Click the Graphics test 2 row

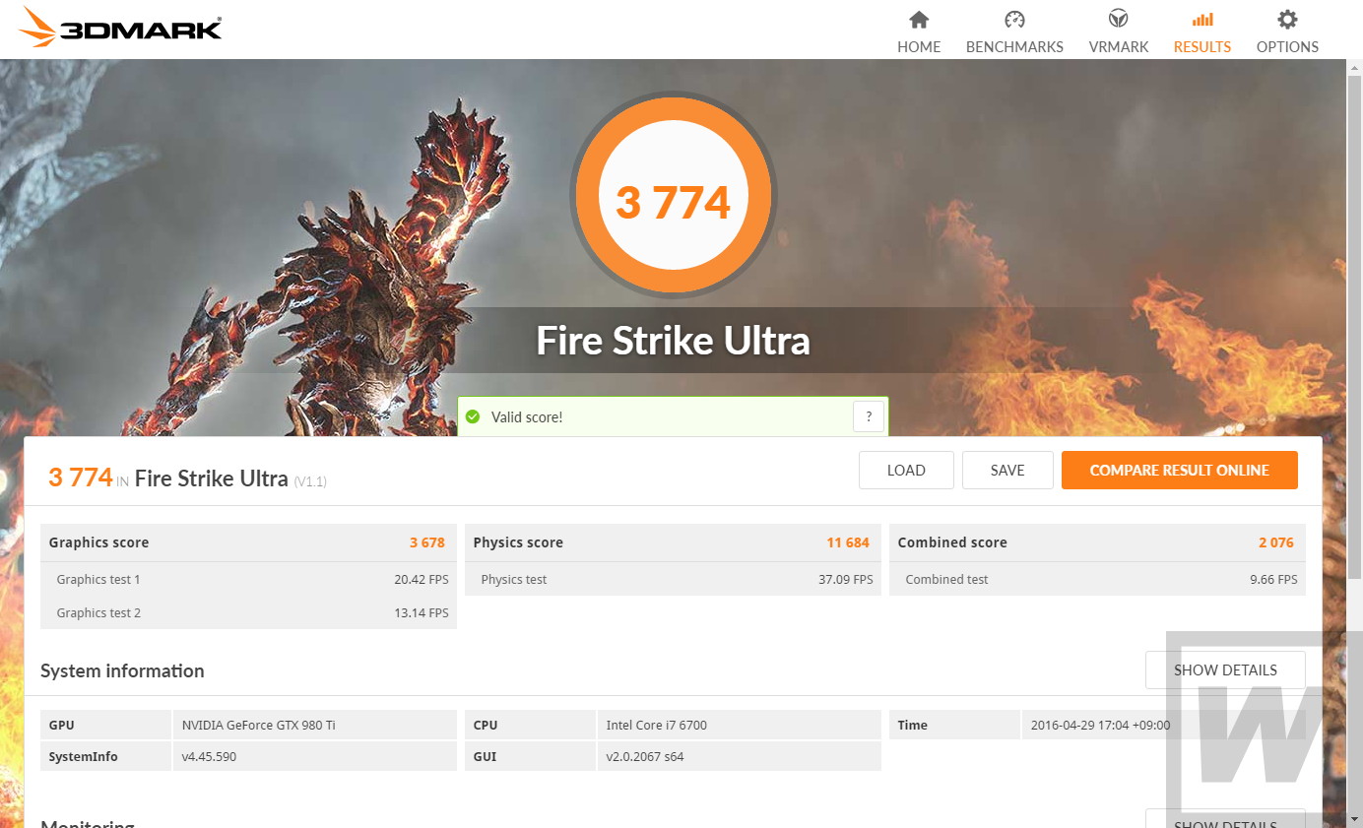point(248,612)
